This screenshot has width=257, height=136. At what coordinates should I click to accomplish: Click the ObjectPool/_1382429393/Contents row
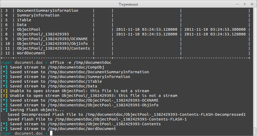point(125,48)
